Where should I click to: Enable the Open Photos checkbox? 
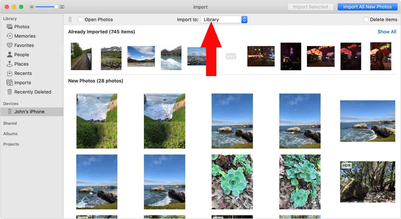[x=81, y=20]
